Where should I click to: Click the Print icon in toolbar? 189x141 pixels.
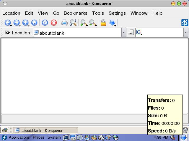tap(64, 23)
